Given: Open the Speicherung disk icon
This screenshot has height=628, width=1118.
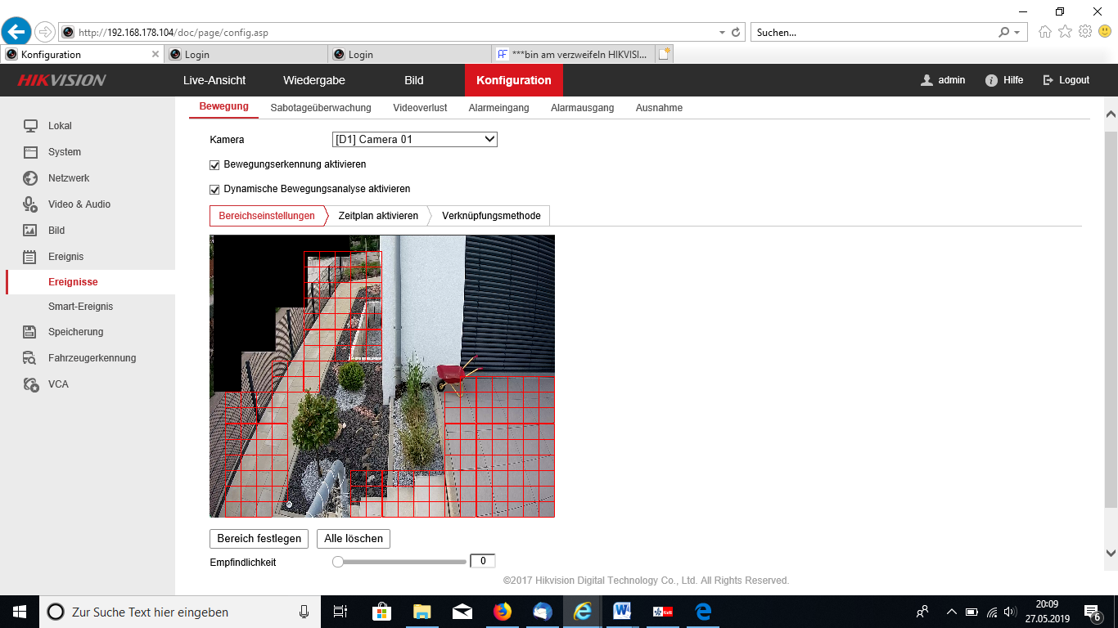Looking at the screenshot, I should 30,332.
